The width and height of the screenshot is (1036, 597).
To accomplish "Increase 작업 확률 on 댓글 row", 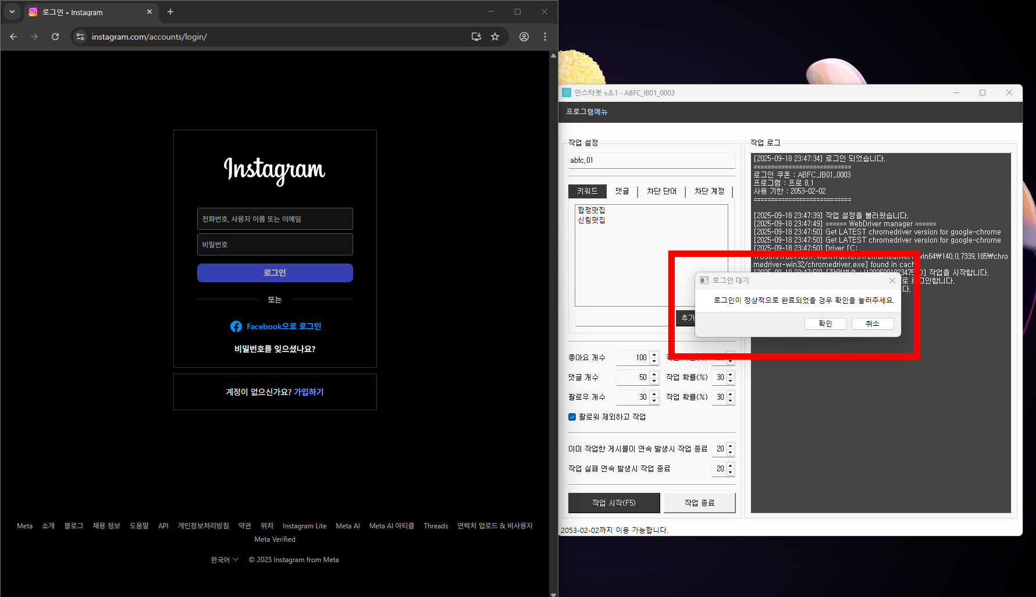I will (731, 374).
